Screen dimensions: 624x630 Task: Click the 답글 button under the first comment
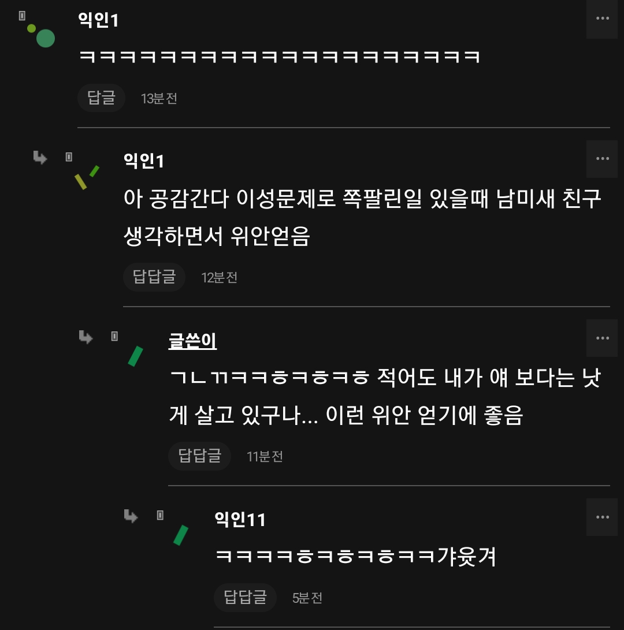101,98
